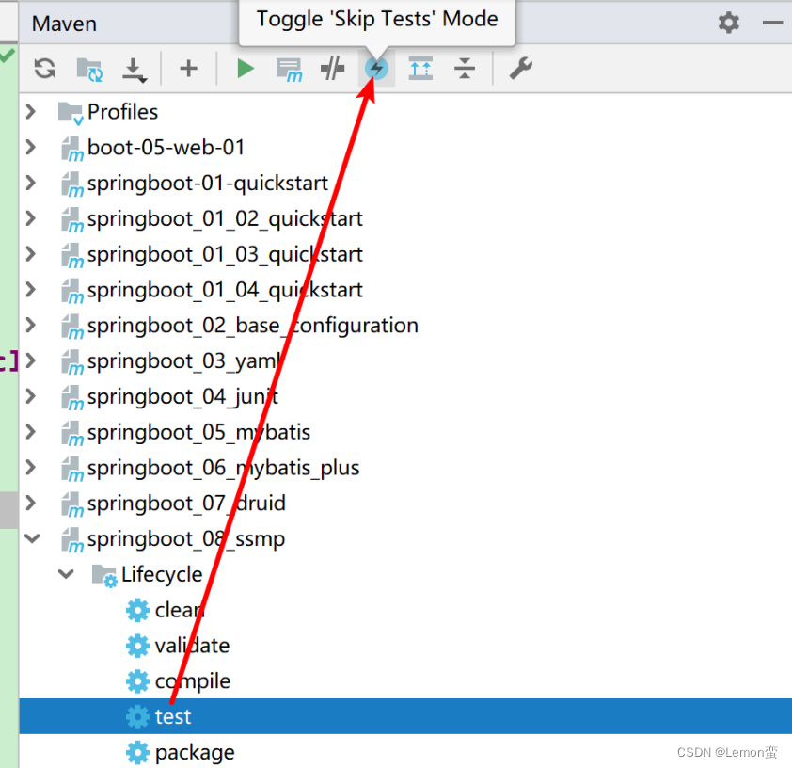Open Maven panel gear options
The width and height of the screenshot is (792, 768).
pos(728,23)
